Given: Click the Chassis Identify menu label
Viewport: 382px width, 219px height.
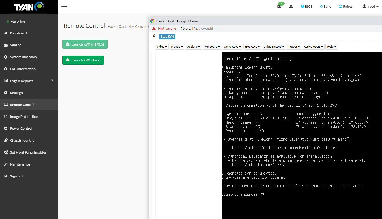Looking at the screenshot, I should coord(22,140).
